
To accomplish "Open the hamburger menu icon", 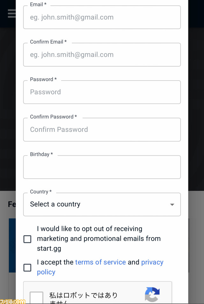I will (11, 13).
